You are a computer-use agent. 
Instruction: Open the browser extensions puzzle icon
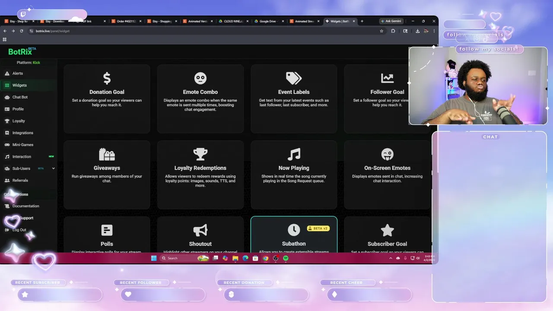point(393,31)
